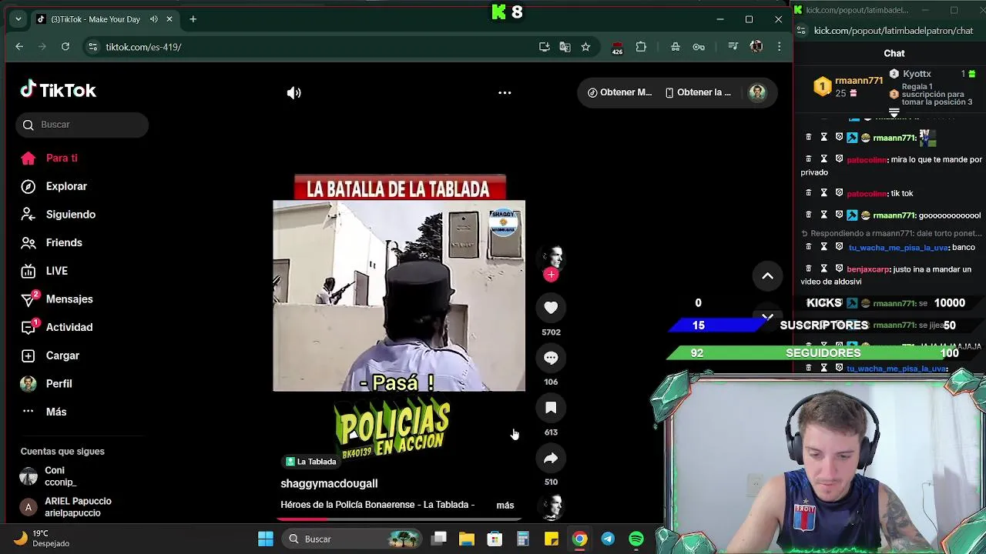Bookmark the video with 613 saves
This screenshot has width=986, height=554.
point(551,408)
